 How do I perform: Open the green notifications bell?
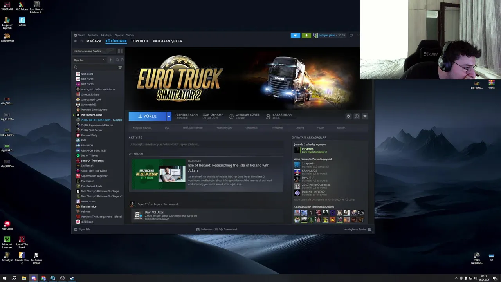pos(306,35)
